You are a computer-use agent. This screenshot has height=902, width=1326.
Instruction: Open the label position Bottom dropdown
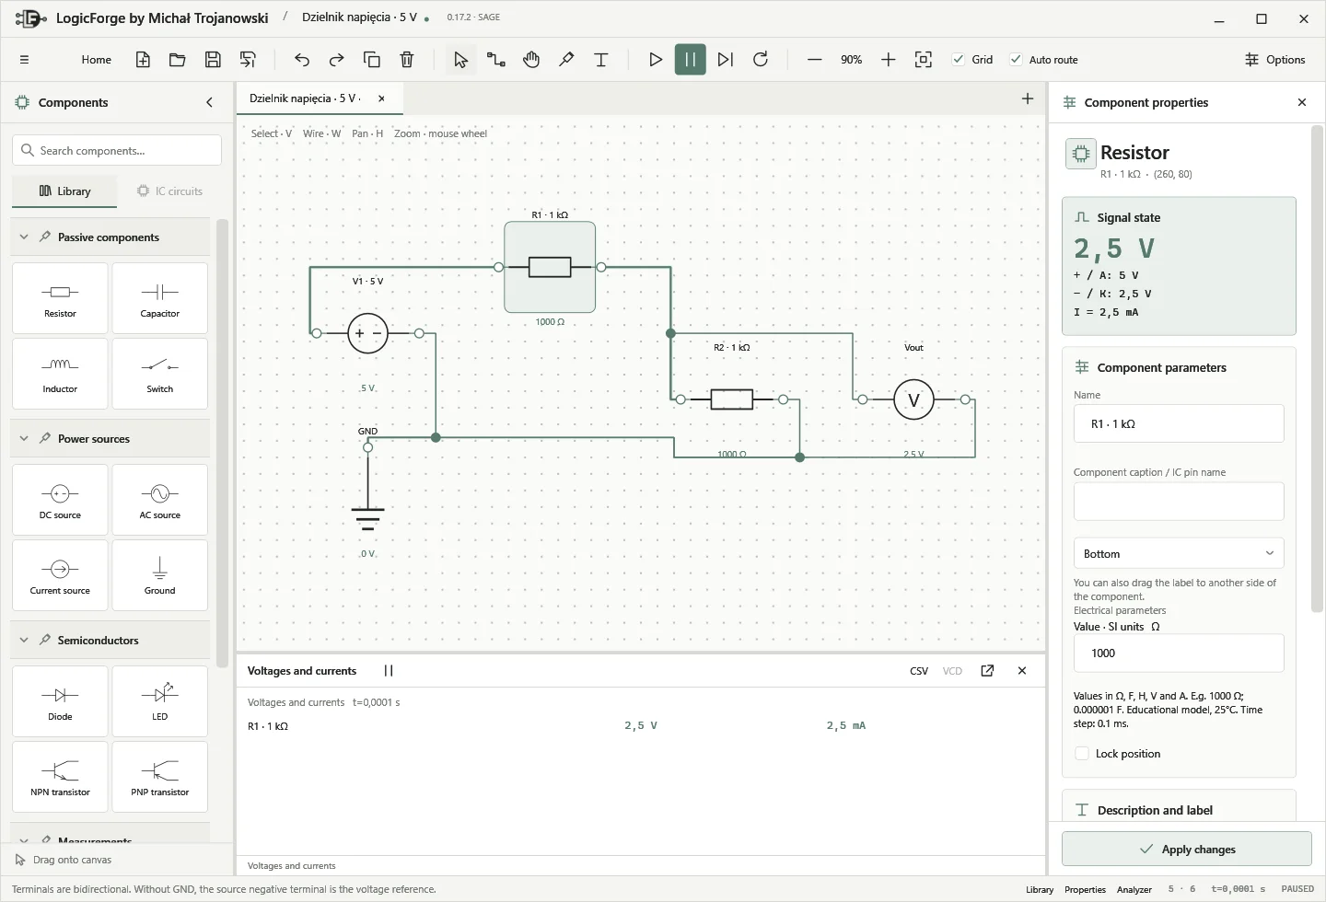(x=1179, y=554)
